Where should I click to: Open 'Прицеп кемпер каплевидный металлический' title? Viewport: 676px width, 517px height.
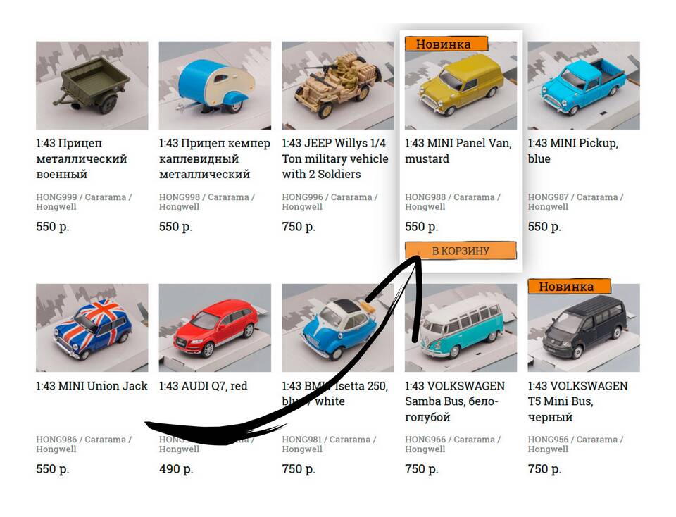tap(214, 158)
